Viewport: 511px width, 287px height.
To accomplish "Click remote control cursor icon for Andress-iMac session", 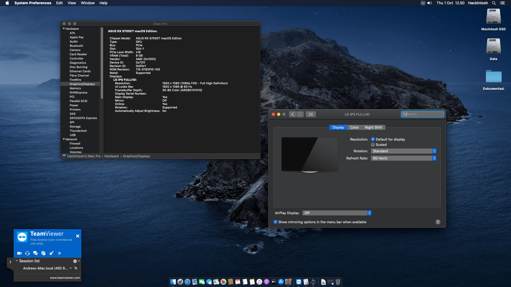I will coord(76,268).
